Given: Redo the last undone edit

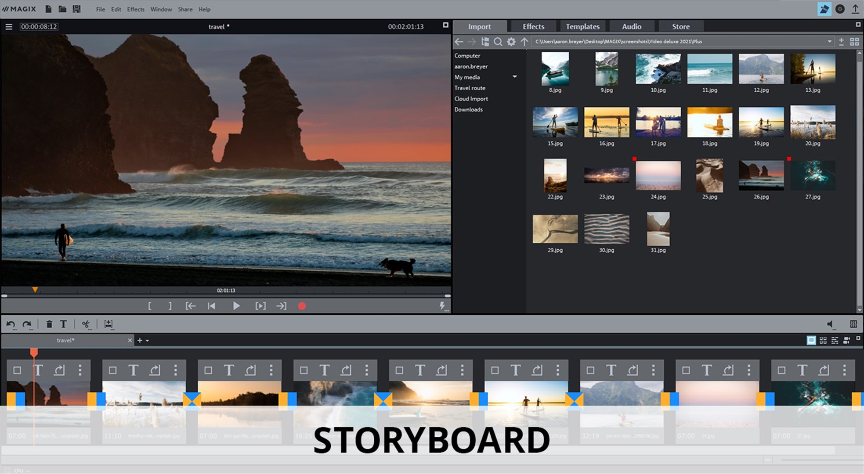Looking at the screenshot, I should tap(27, 324).
